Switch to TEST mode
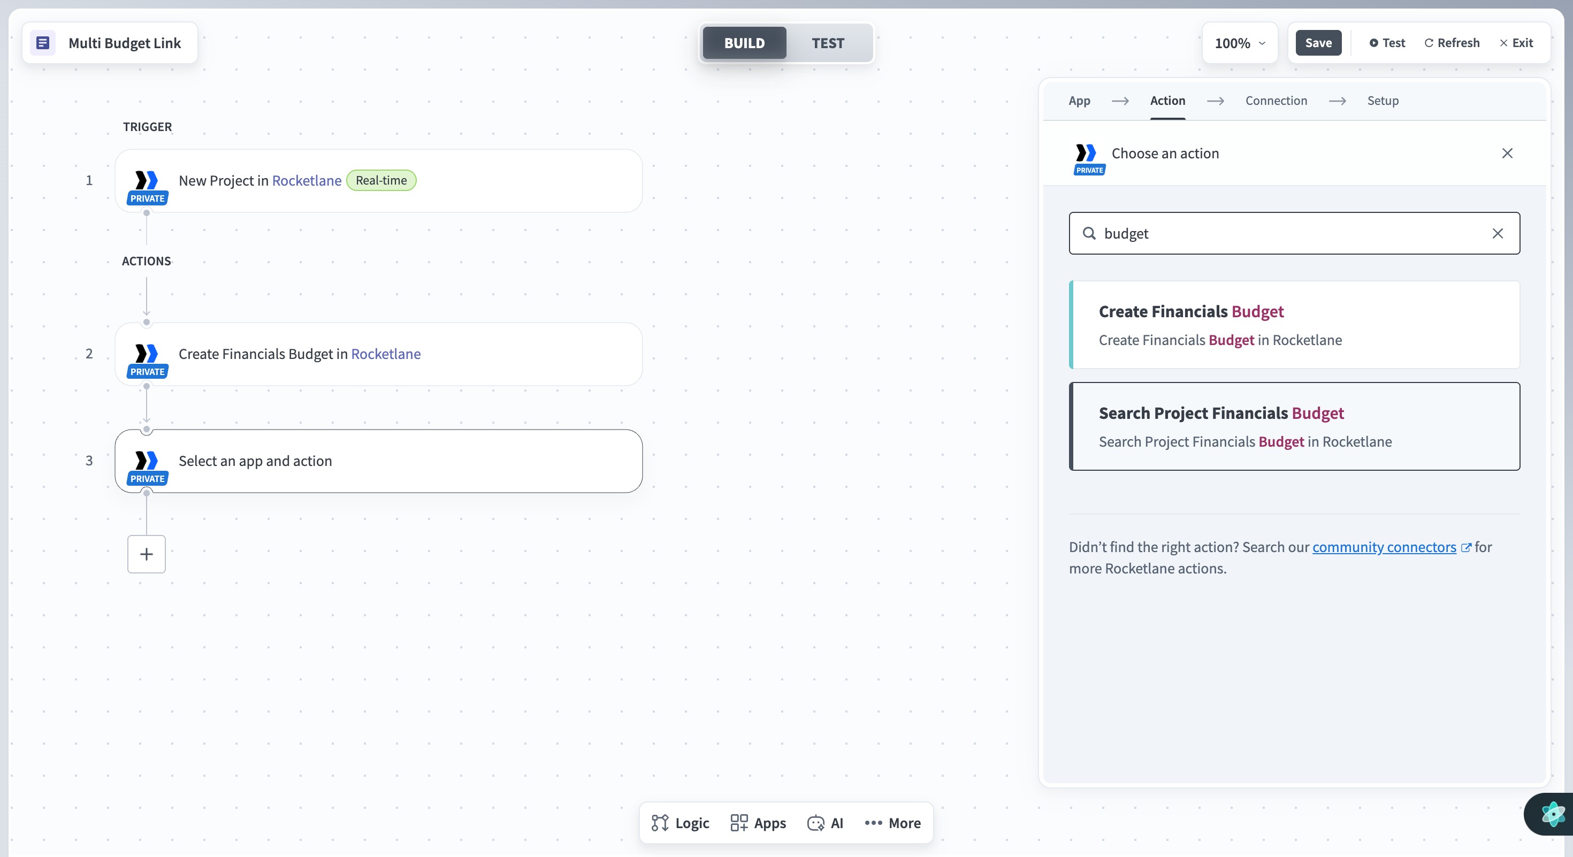Viewport: 1573px width, 857px height. tap(827, 43)
